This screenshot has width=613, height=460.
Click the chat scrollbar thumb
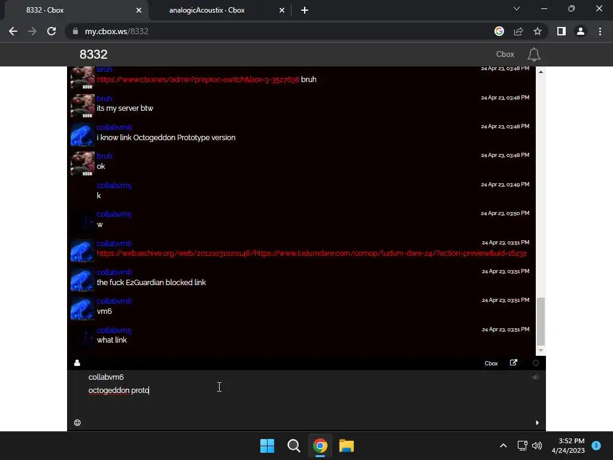[541, 321]
